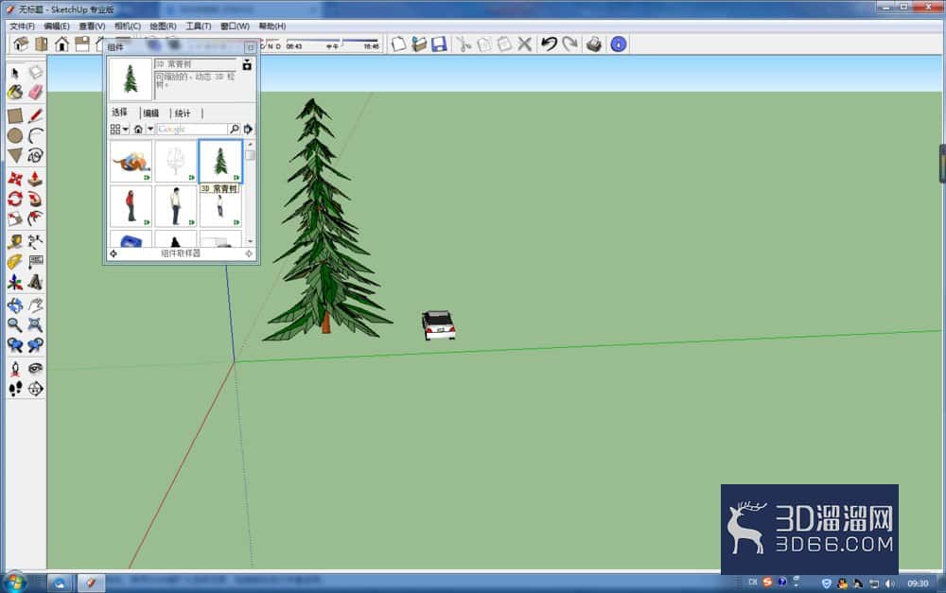Viewport: 946px width, 593px height.
Task: Activate the Orbit camera tool
Action: (x=15, y=305)
